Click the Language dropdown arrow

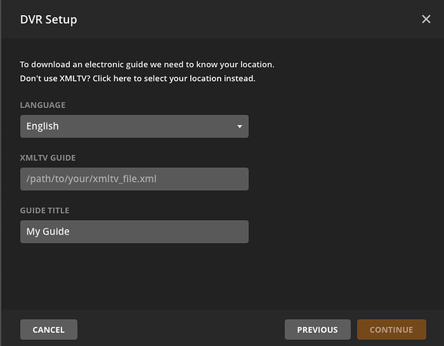click(x=239, y=127)
